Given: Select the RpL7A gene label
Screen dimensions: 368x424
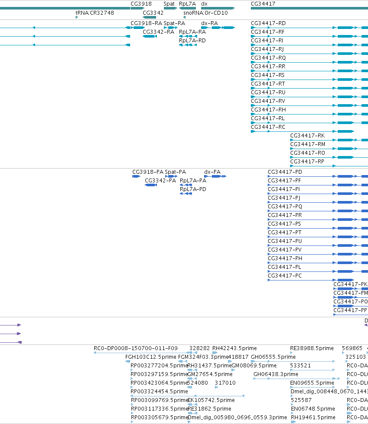Looking at the screenshot, I should [x=187, y=4].
